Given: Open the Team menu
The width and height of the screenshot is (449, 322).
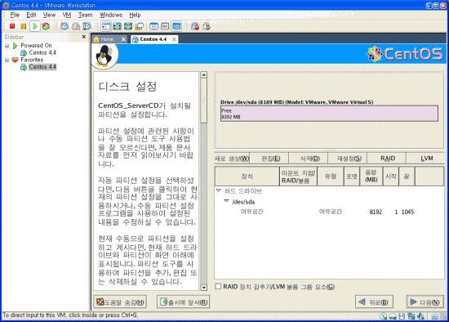Looking at the screenshot, I should coord(86,15).
